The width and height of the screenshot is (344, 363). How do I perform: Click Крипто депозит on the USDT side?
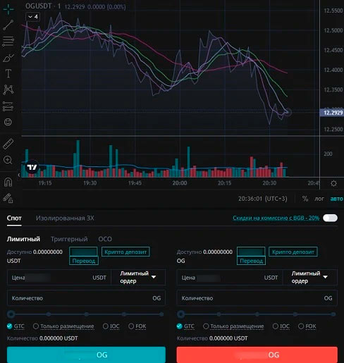click(x=125, y=252)
